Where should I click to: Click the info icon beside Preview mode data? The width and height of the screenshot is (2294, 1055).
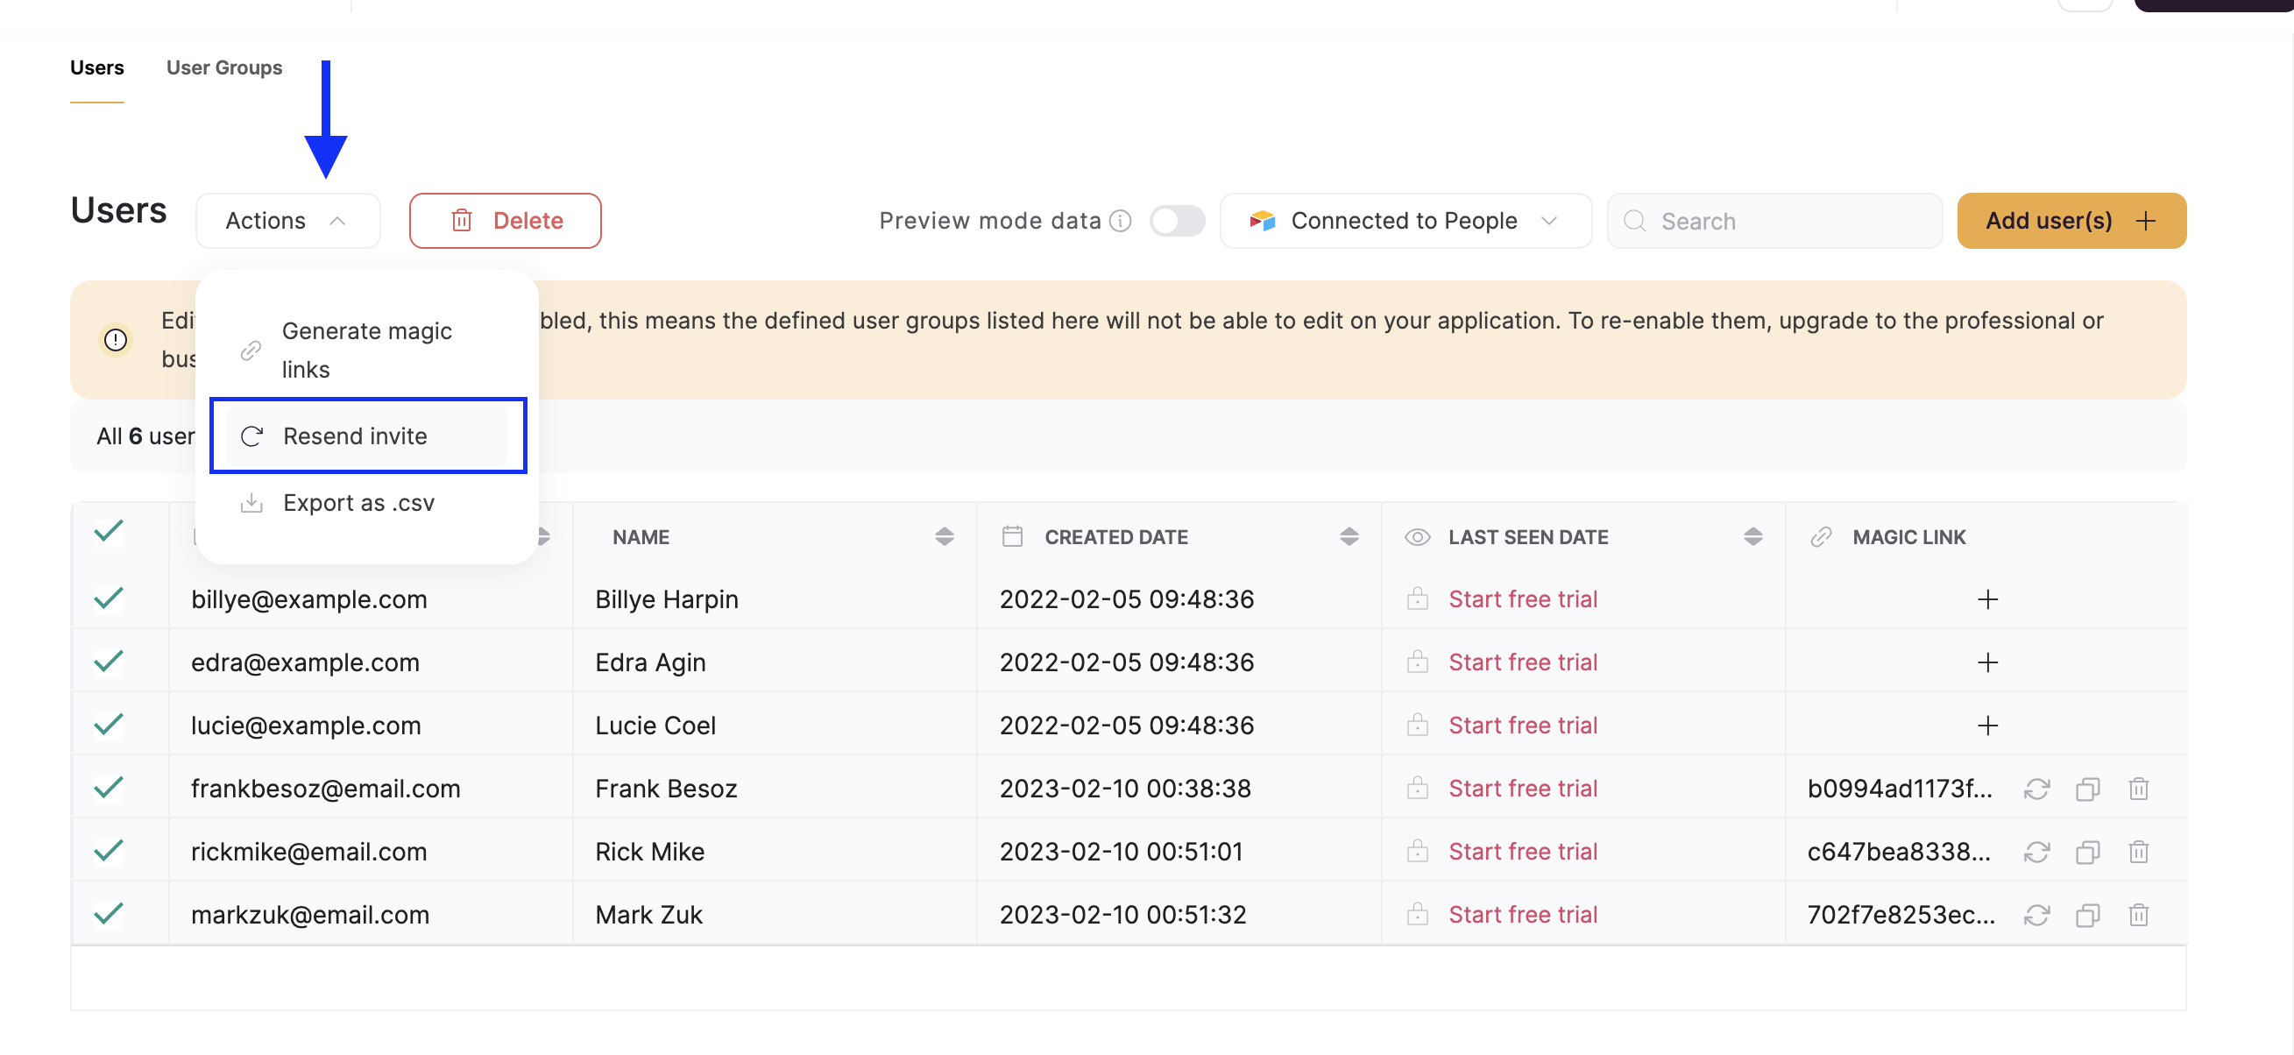pos(1121,221)
